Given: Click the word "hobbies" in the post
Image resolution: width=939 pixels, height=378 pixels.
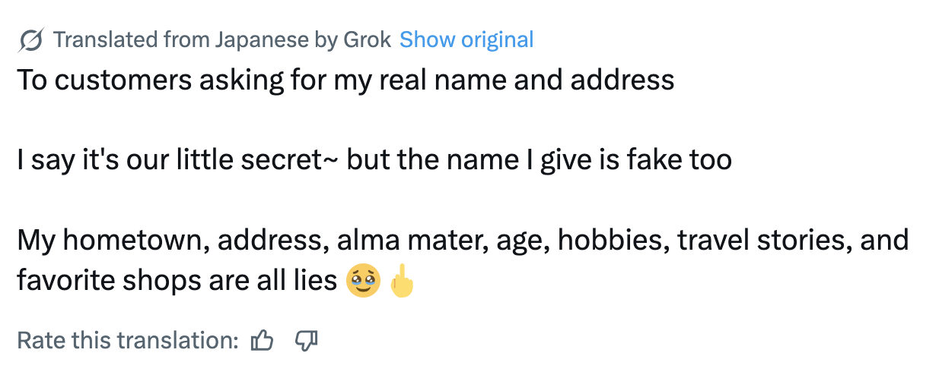Looking at the screenshot, I should pos(612,241).
